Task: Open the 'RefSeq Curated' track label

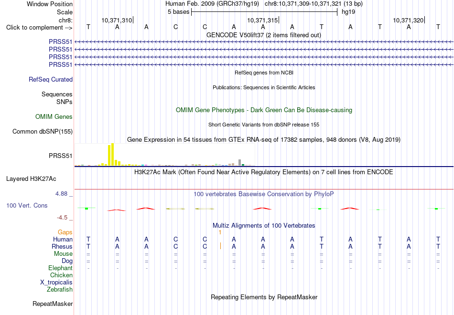Action: [51, 79]
